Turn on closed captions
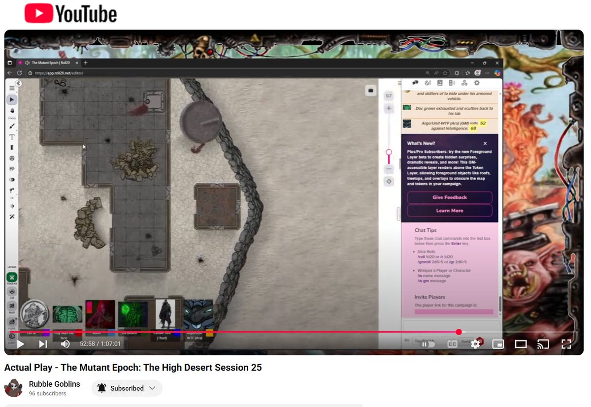Viewport: 591px width, 407px height. pyautogui.click(x=452, y=344)
